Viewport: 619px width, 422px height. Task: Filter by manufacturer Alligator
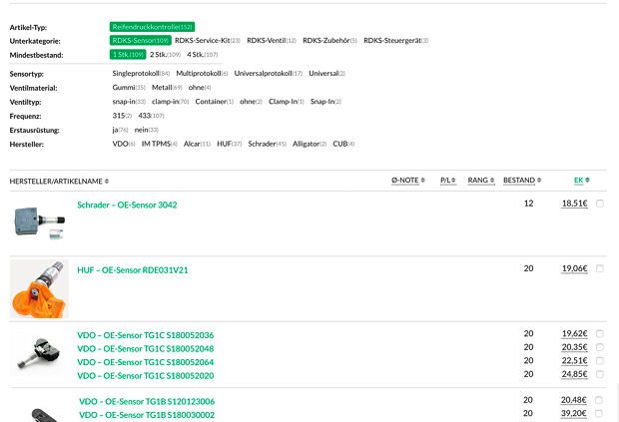(309, 144)
